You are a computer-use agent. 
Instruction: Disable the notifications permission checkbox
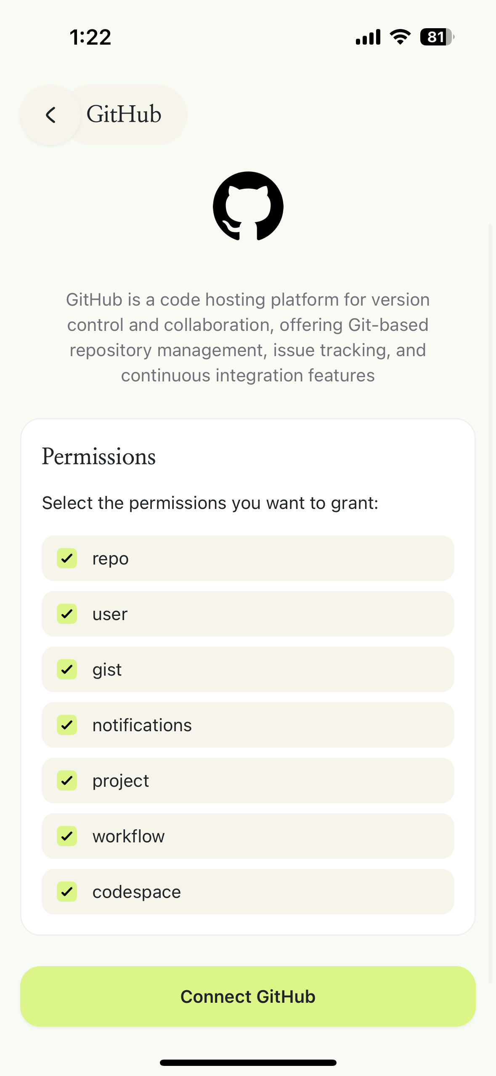pyautogui.click(x=67, y=725)
